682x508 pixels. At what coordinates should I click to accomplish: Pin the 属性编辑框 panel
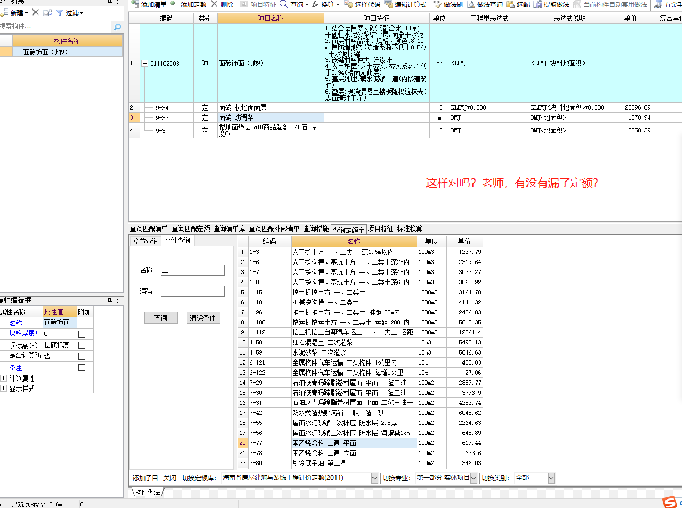110,300
